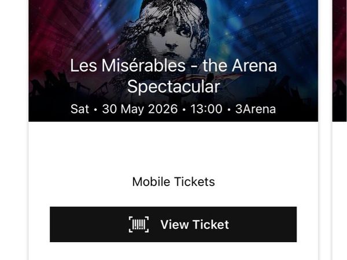Tap the word Spectacular in the title

[173, 87]
